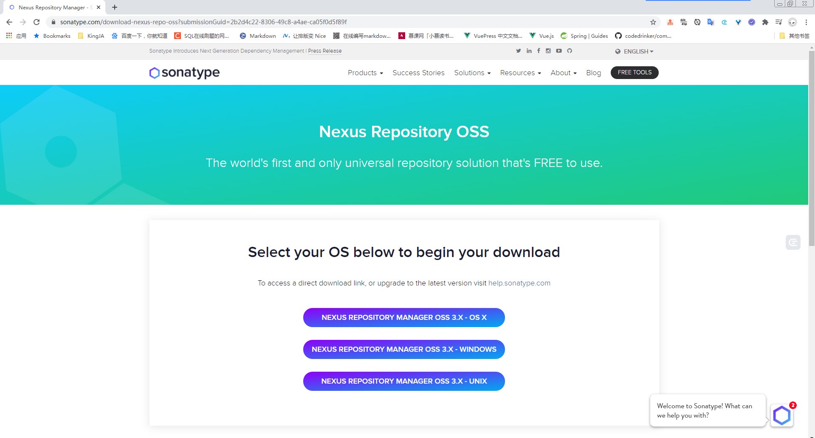The height and width of the screenshot is (438, 815).
Task: Open the ENGLISH language dropdown
Action: coord(634,51)
